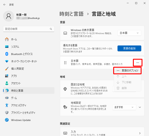Viewport: 149px width, 136px height.
Task: Click the search magnifier icon
Action: [x=51, y=29]
